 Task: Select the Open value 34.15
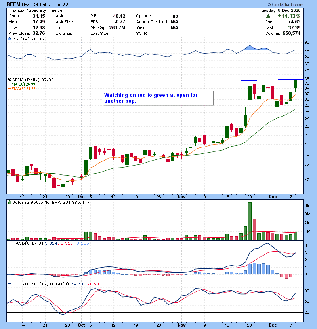(39, 16)
